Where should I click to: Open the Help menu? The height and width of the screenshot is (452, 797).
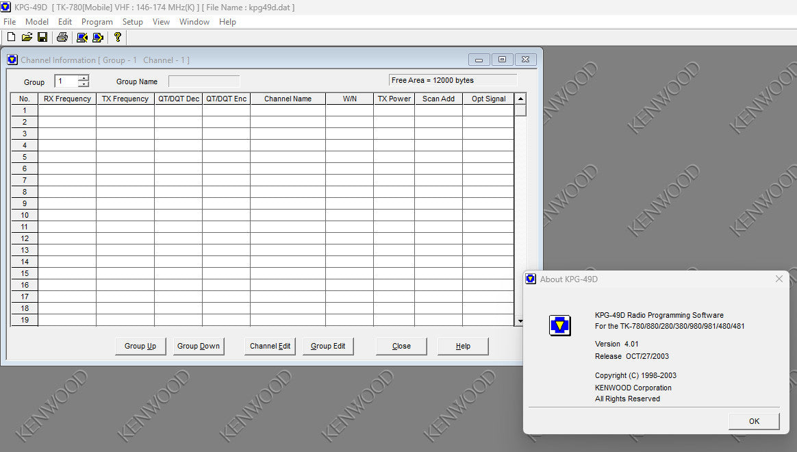(x=227, y=22)
